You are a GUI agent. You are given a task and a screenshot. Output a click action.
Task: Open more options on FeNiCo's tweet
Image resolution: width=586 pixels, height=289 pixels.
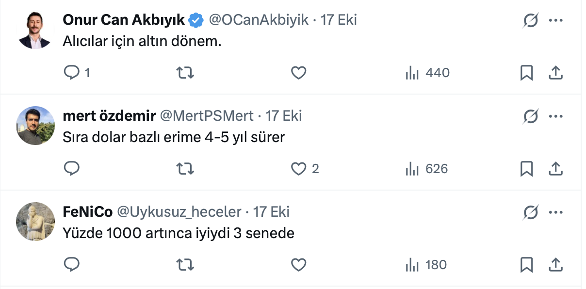(555, 212)
